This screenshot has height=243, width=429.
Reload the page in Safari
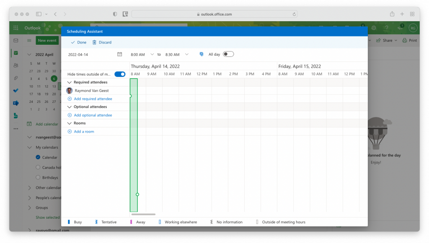[x=295, y=14]
